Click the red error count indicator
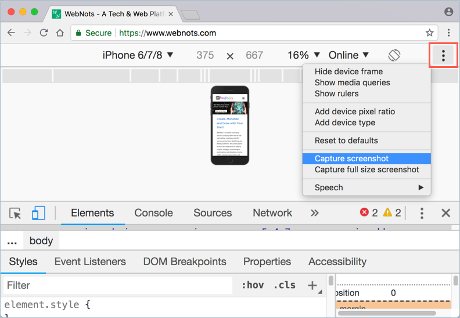This screenshot has width=460, height=318. pos(369,213)
